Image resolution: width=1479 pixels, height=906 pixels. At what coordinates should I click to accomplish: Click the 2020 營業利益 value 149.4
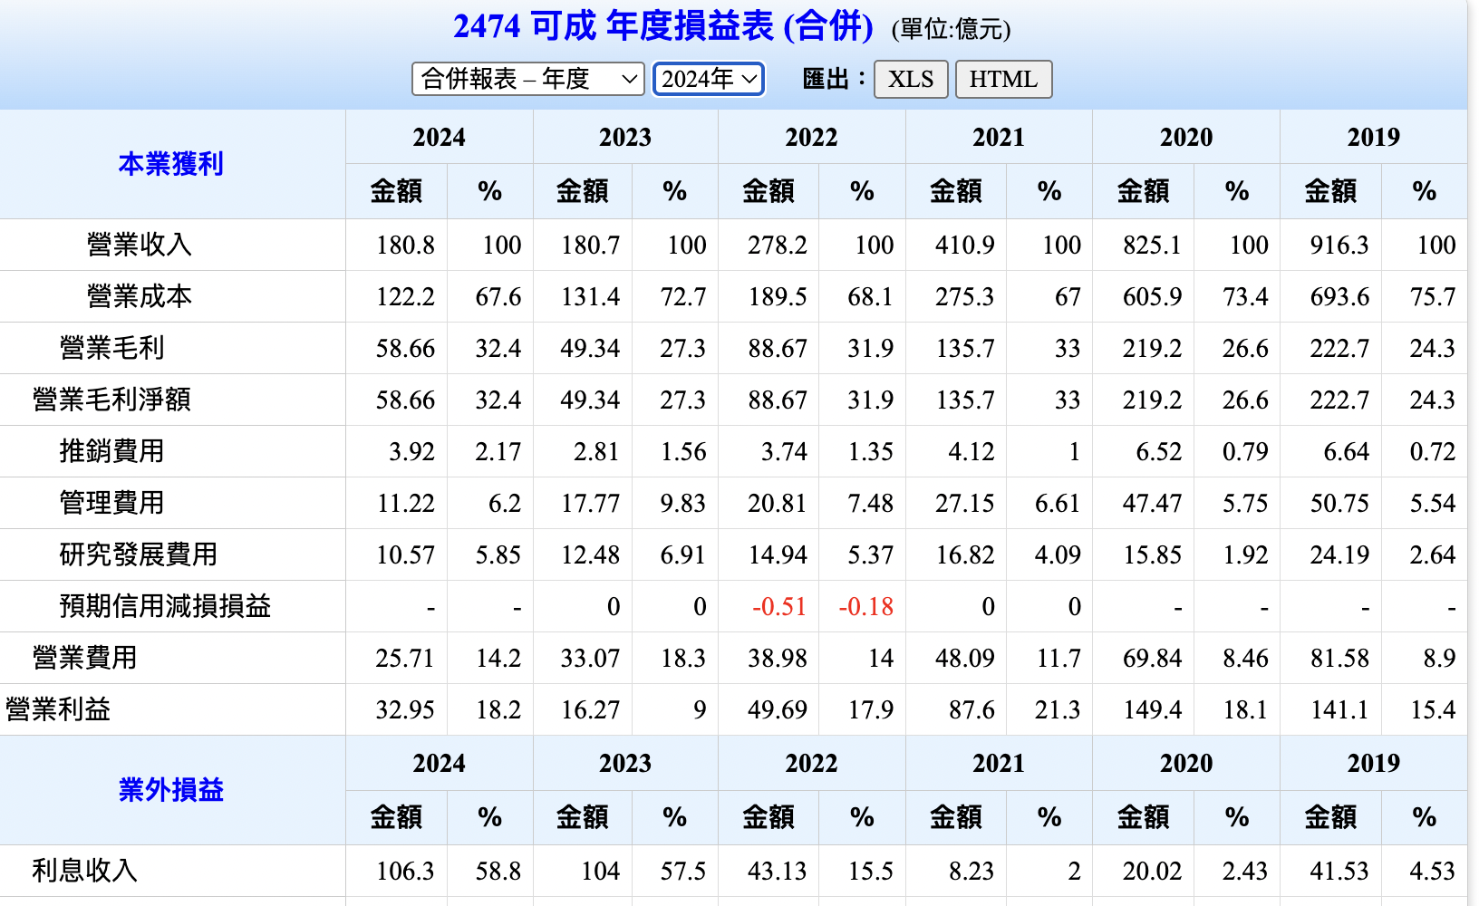coord(1152,709)
